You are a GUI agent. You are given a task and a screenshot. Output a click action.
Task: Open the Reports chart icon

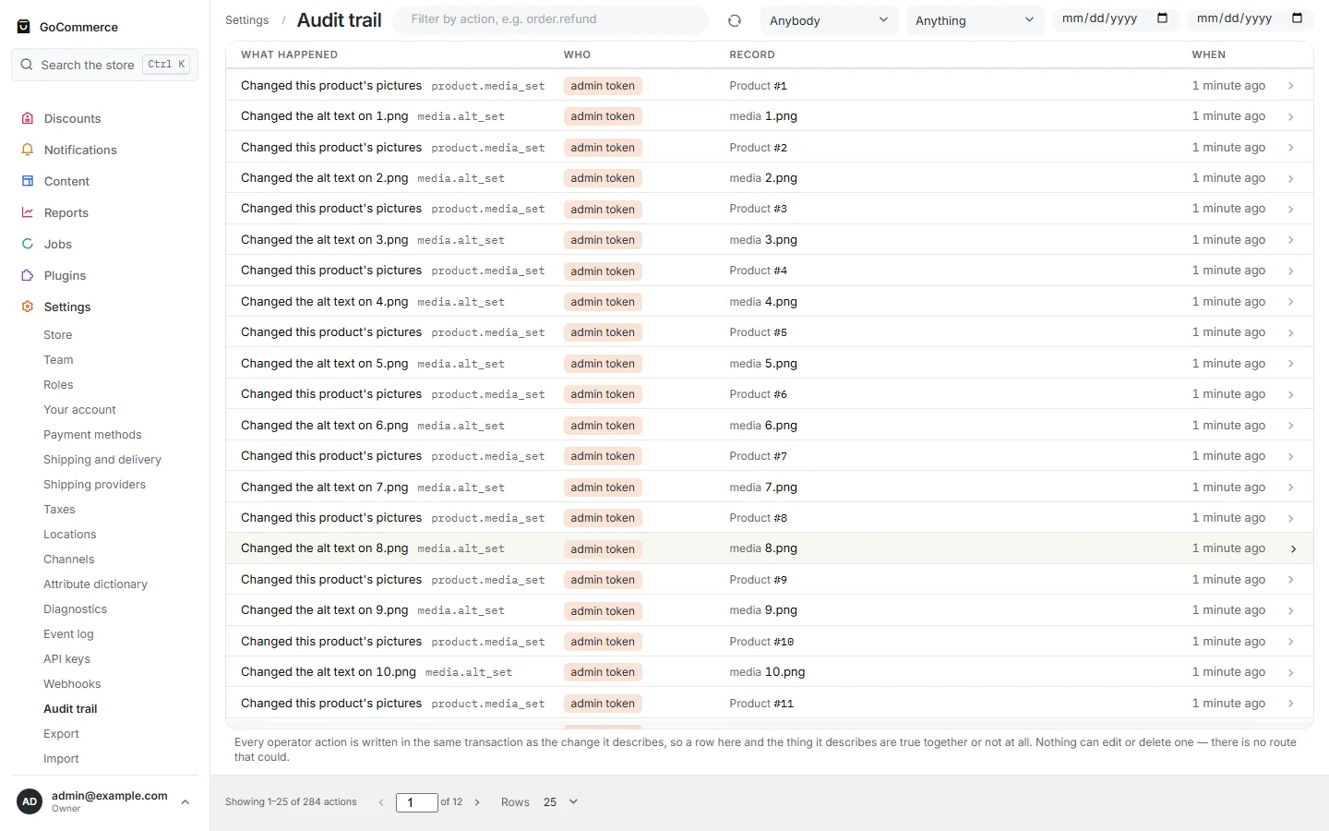point(28,212)
